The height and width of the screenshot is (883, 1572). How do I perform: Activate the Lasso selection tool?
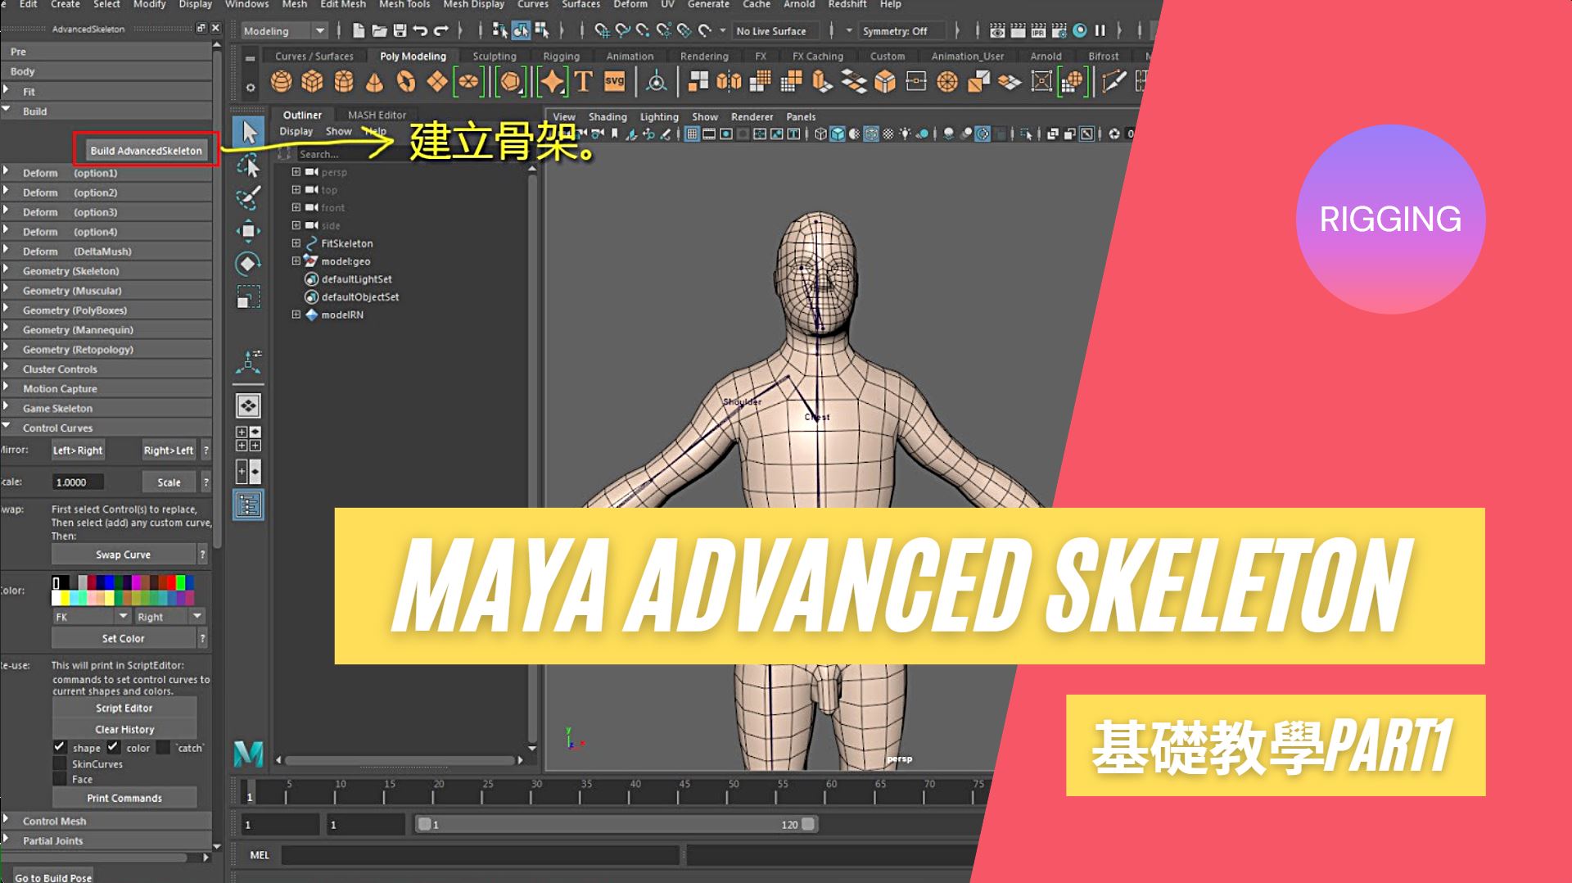[248, 164]
